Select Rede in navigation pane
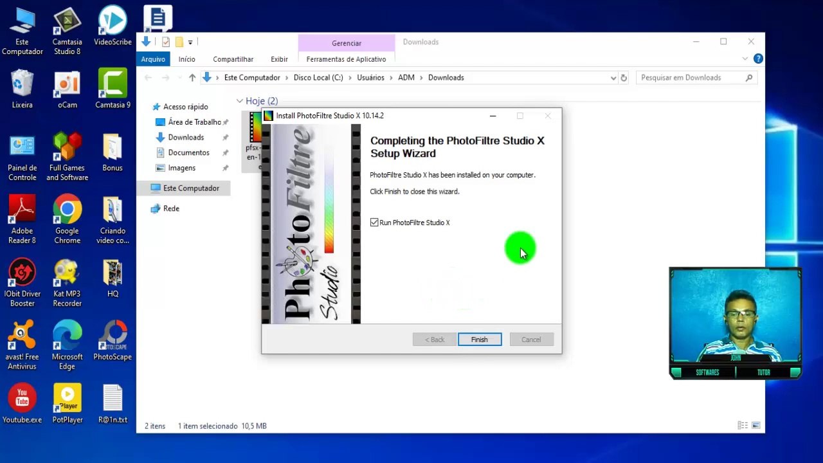Screen dimensions: 823x463 [x=171, y=209]
